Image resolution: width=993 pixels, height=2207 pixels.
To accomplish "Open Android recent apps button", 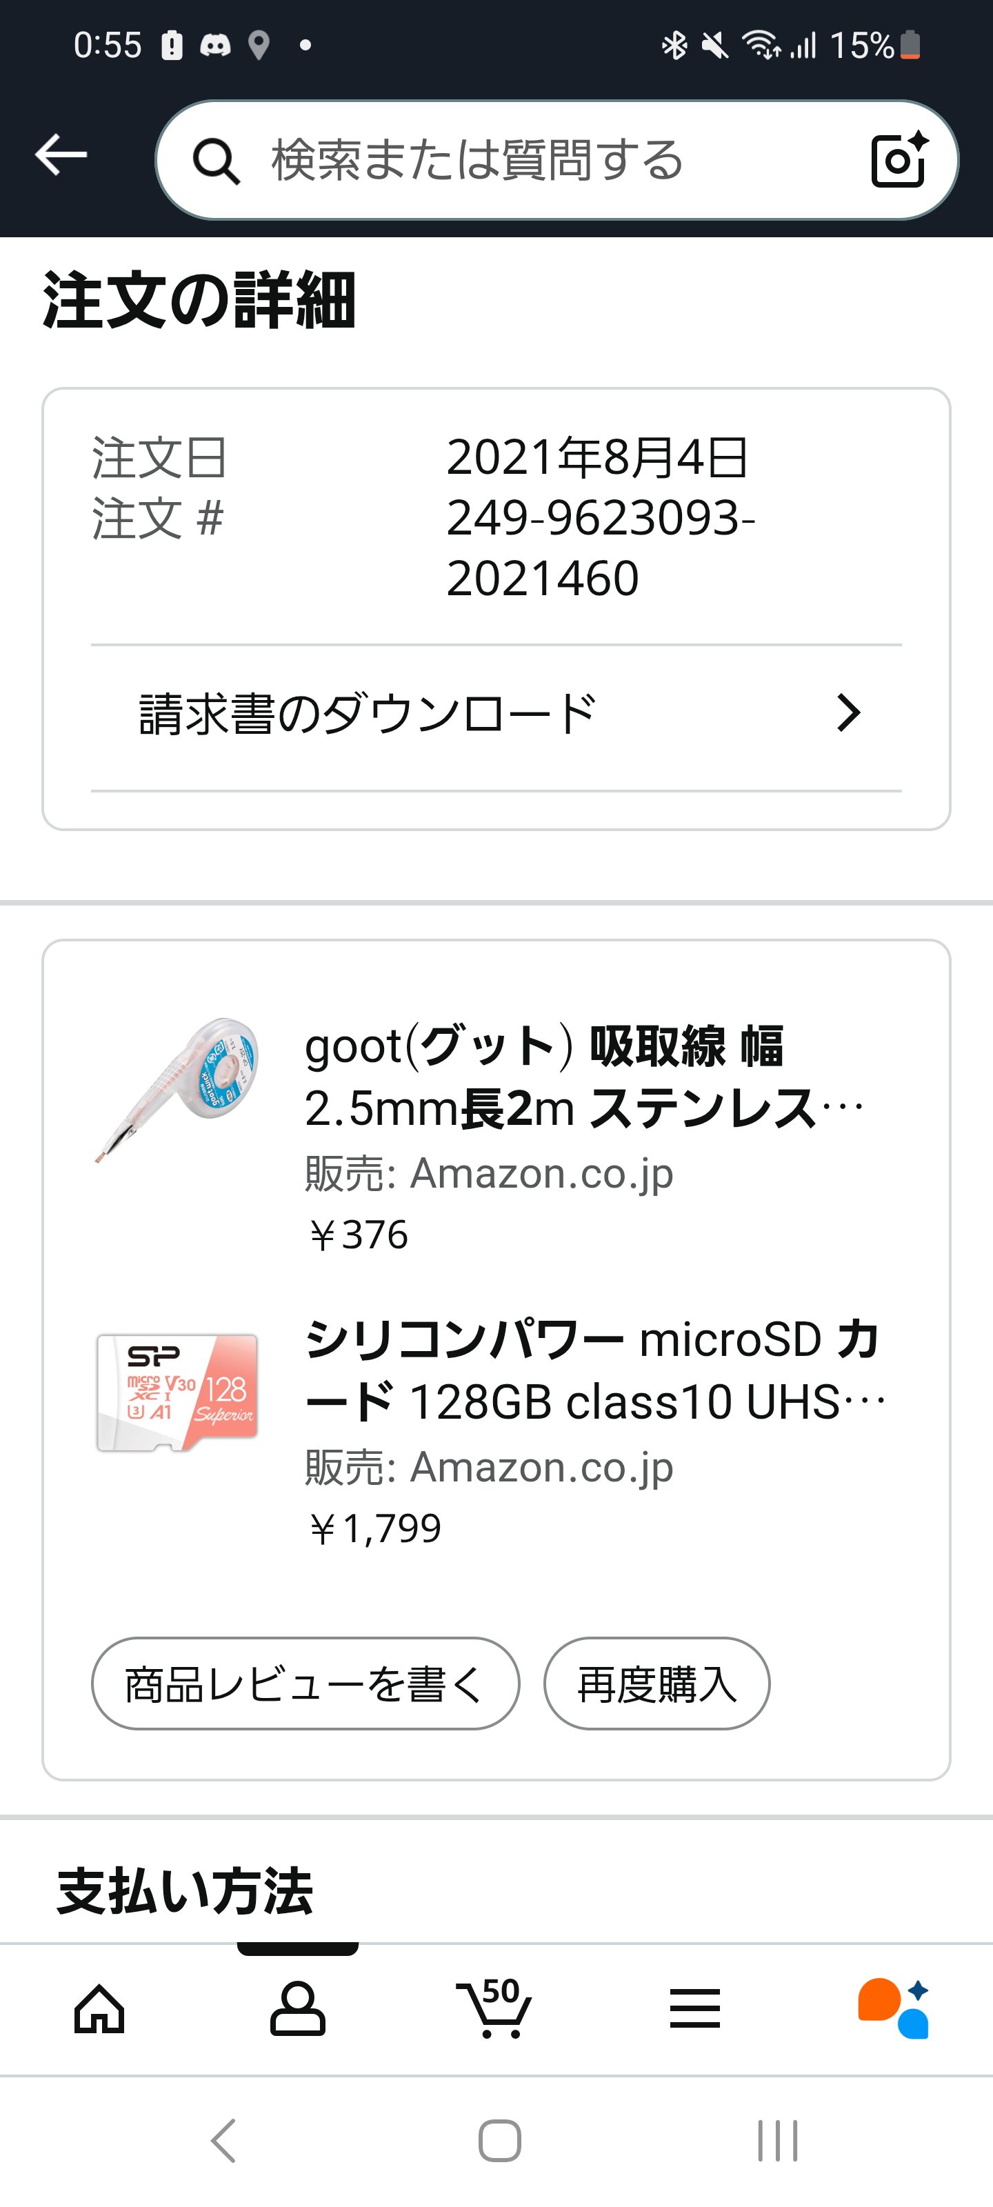I will 777,2141.
